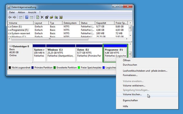Select the Daten (E:) row in volume list
This screenshot has height=114, width=183.
coord(68,27)
